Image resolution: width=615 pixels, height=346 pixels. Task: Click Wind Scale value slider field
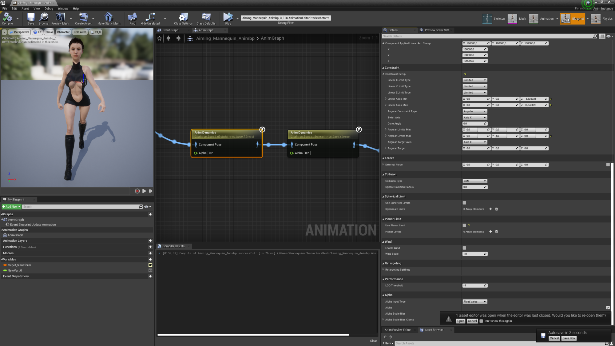[475, 254]
